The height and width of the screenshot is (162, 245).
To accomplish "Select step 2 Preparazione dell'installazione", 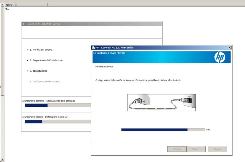I will tap(46, 60).
